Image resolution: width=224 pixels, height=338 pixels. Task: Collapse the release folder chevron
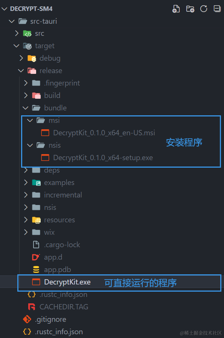coord(21,70)
